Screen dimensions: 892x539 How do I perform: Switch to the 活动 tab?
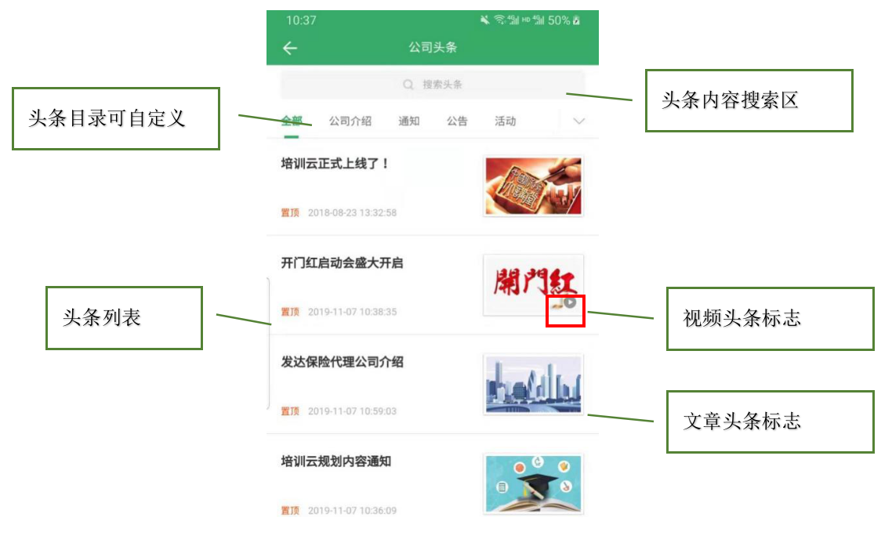point(505,121)
